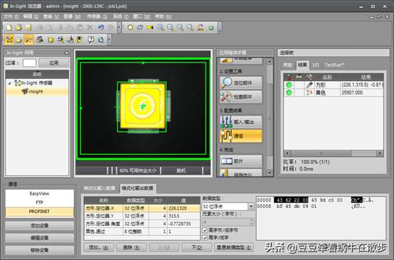
Task: Click the Zoom In magnifier icon
Action: click(161, 28)
